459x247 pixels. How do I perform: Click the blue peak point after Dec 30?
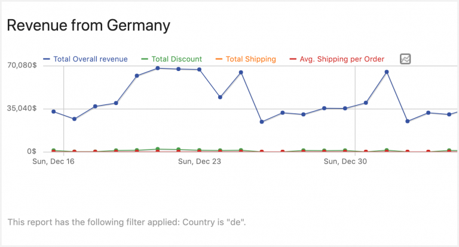(387, 72)
